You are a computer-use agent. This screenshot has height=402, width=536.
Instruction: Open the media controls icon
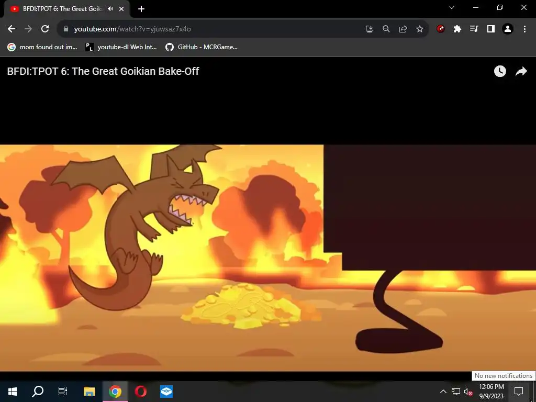(474, 29)
